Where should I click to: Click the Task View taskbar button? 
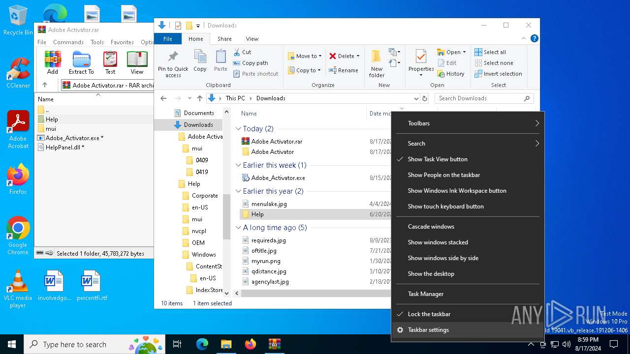pos(177,344)
